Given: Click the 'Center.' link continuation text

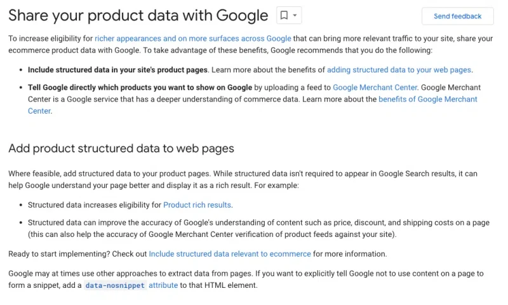Looking at the screenshot, I should pyautogui.click(x=39, y=111).
